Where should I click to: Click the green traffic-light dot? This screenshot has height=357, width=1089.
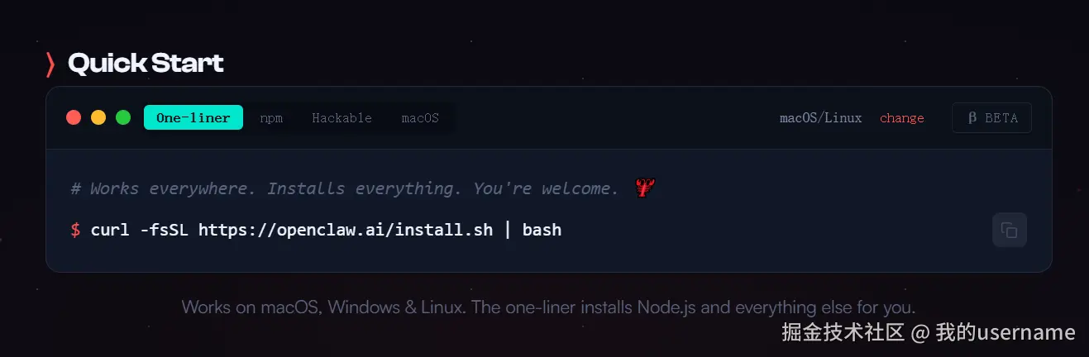point(123,117)
